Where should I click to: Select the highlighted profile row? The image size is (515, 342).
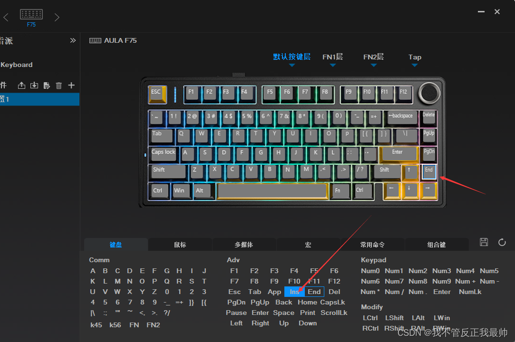point(40,99)
